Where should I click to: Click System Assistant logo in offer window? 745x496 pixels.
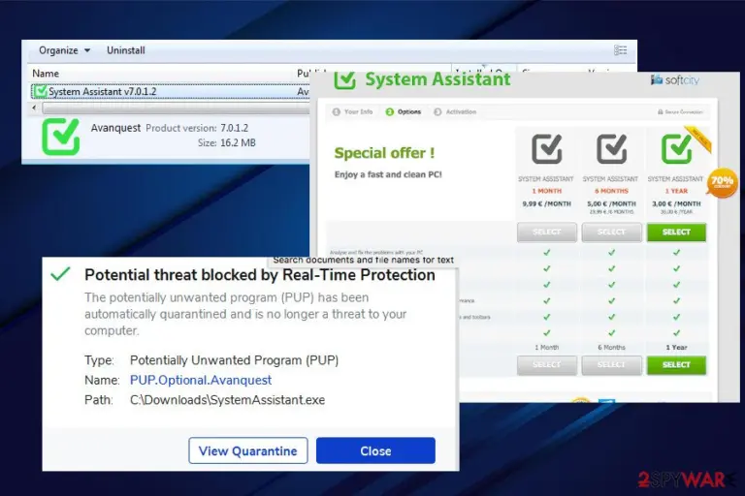click(422, 79)
